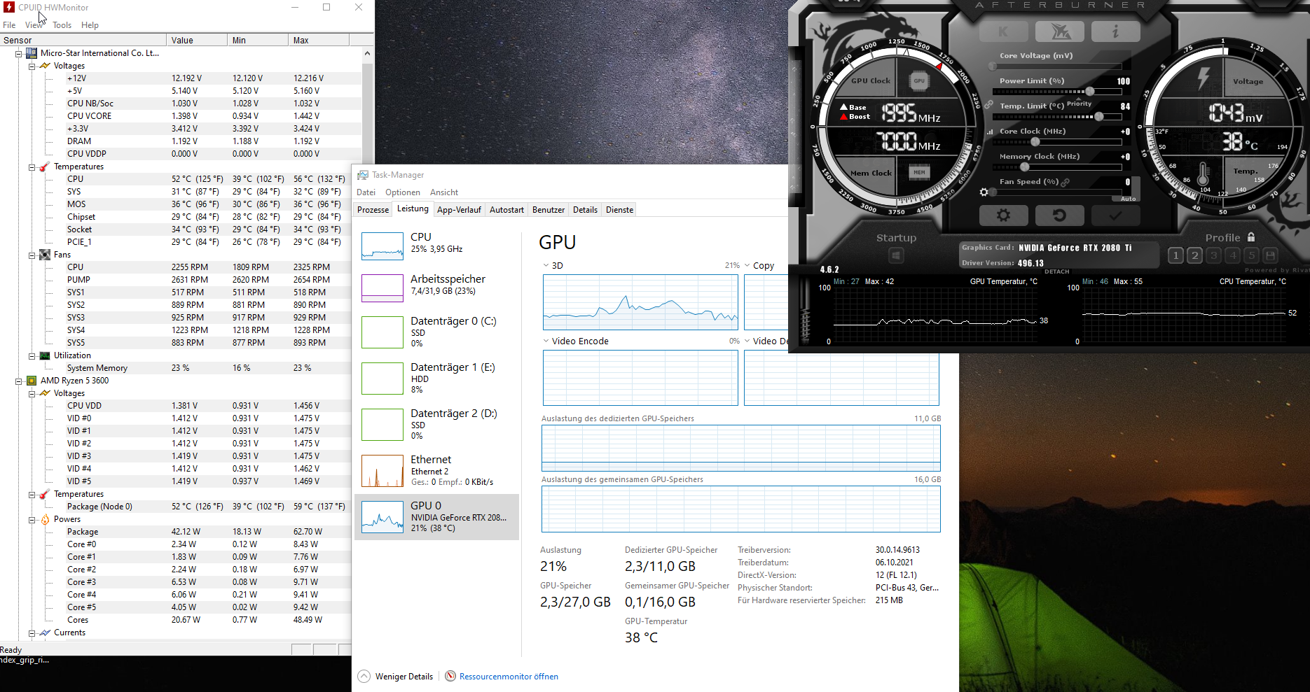
Task: Toggle Apply at Windows Startup icon
Action: (x=895, y=255)
